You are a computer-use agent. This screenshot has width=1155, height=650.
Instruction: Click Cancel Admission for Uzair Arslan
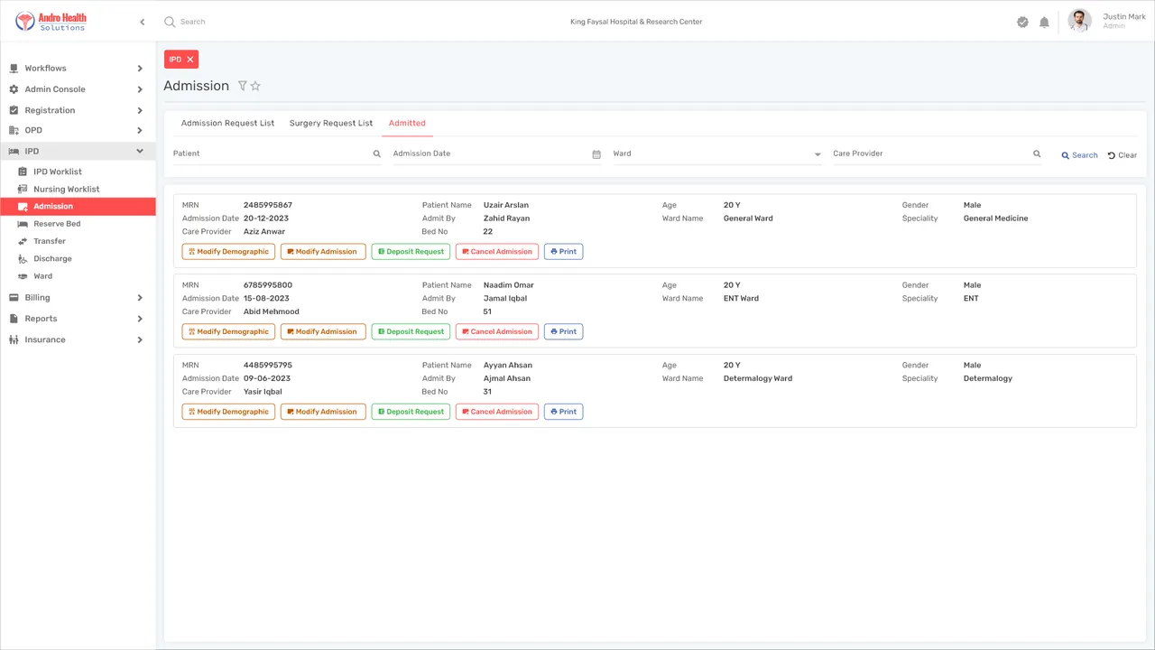497,252
